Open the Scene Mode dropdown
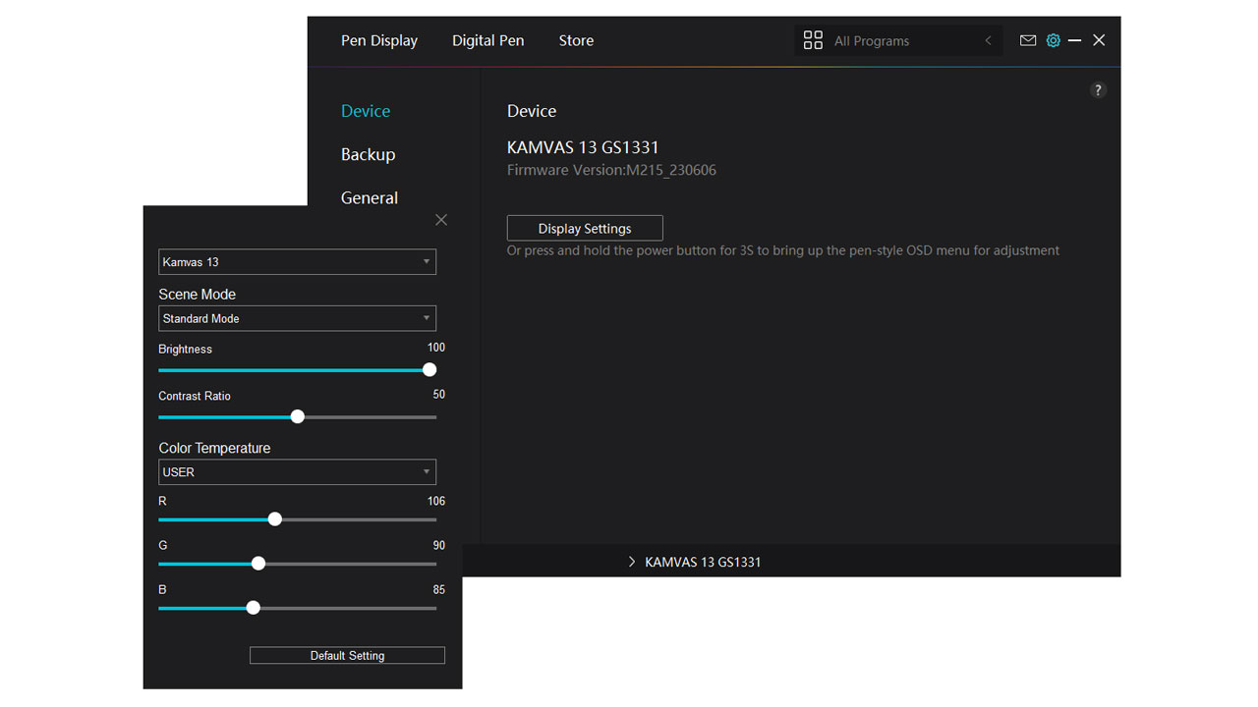Screen dimensions: 1258x707 point(297,318)
